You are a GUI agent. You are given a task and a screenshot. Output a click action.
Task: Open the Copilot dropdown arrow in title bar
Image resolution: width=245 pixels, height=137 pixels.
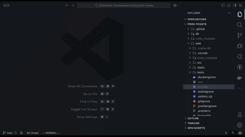pyautogui.click(x=179, y=5)
